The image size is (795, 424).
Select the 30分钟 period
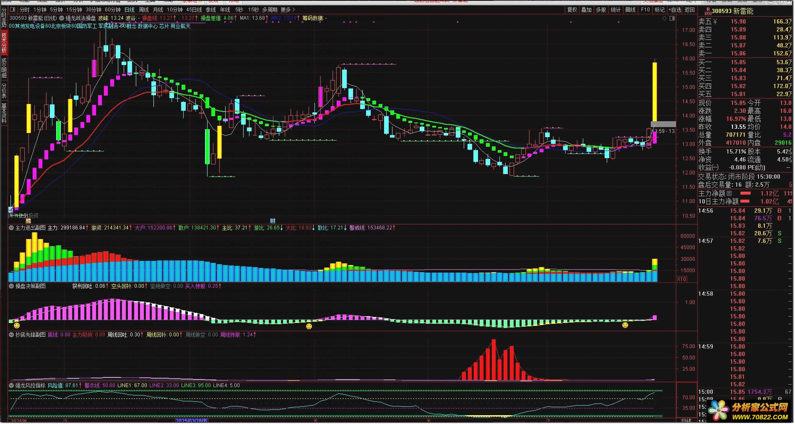click(93, 10)
